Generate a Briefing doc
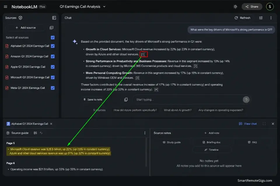Screen dimensions: 280x186 pos(212,142)
